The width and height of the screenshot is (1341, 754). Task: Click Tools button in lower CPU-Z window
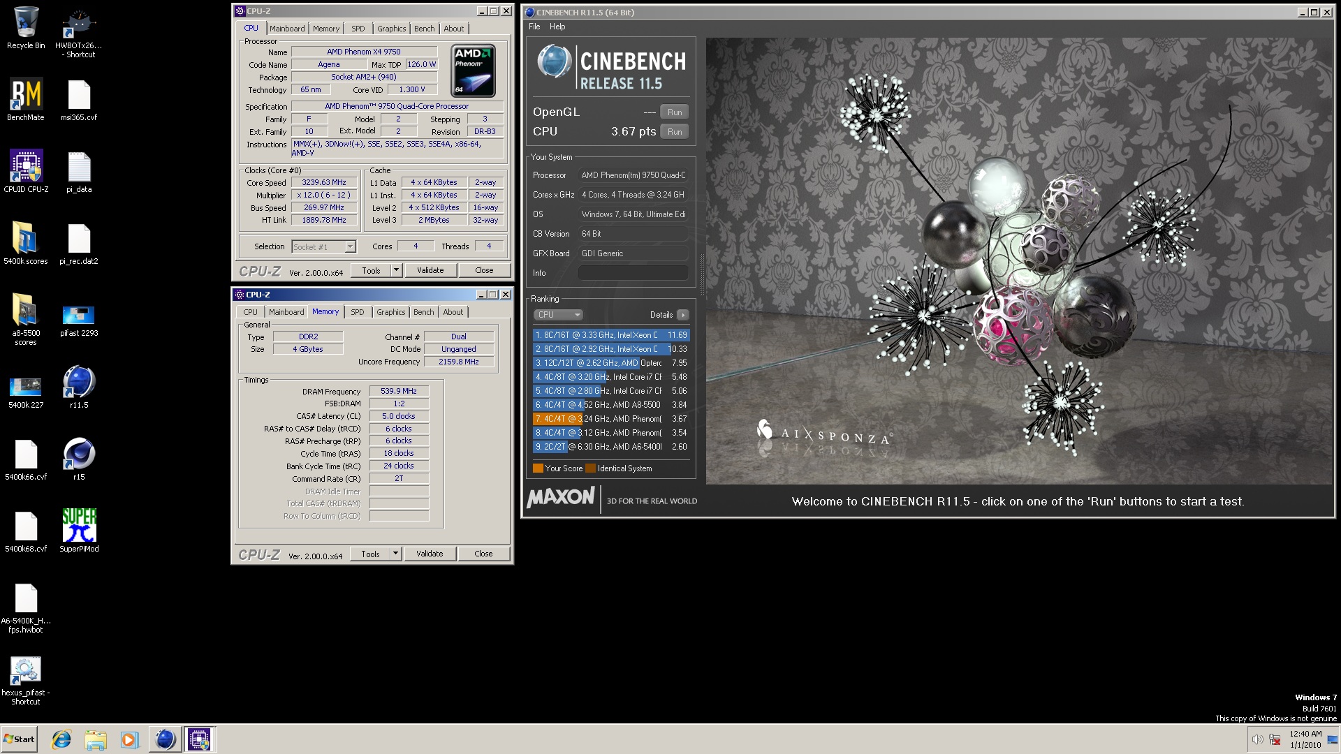coord(370,554)
